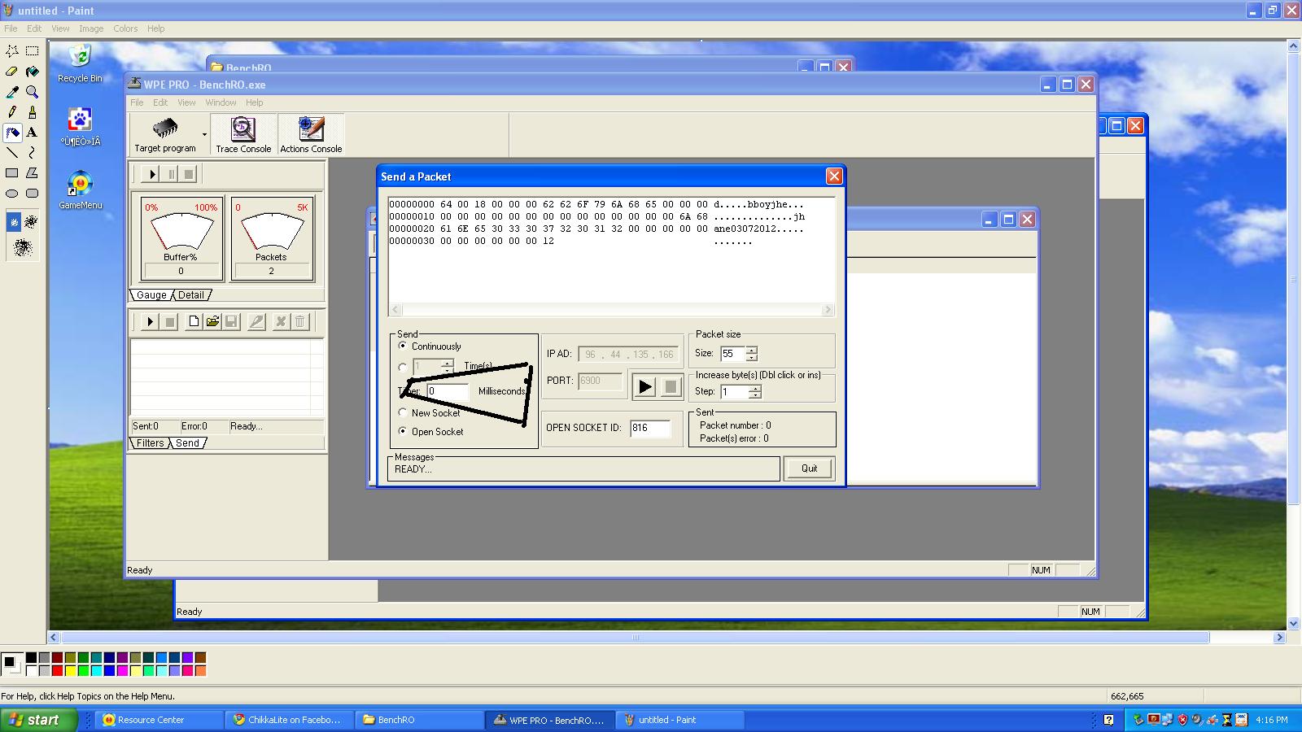1302x732 pixels.
Task: Choose the Eraser tool in Paint
Action: (12, 72)
